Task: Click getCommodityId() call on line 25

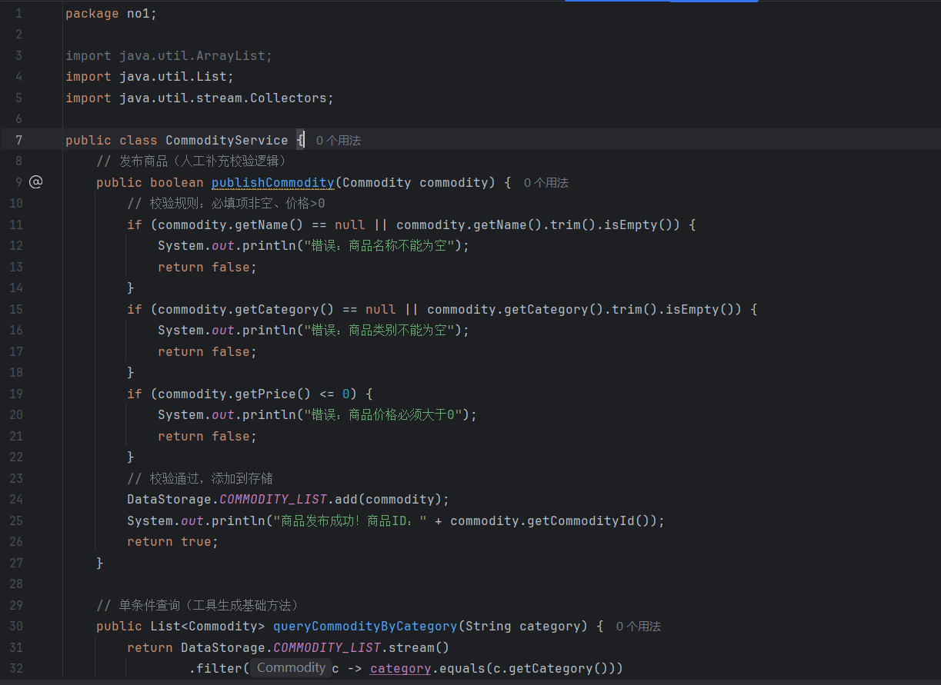Action: pos(592,521)
